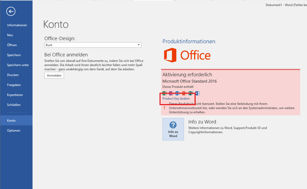Click the Product Key ändern link
This screenshot has height=189, width=307.
pyautogui.click(x=176, y=99)
